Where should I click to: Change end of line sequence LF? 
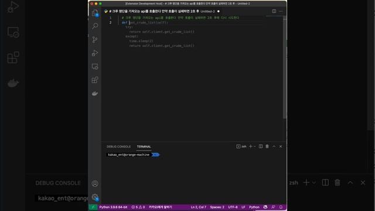coord(243,207)
